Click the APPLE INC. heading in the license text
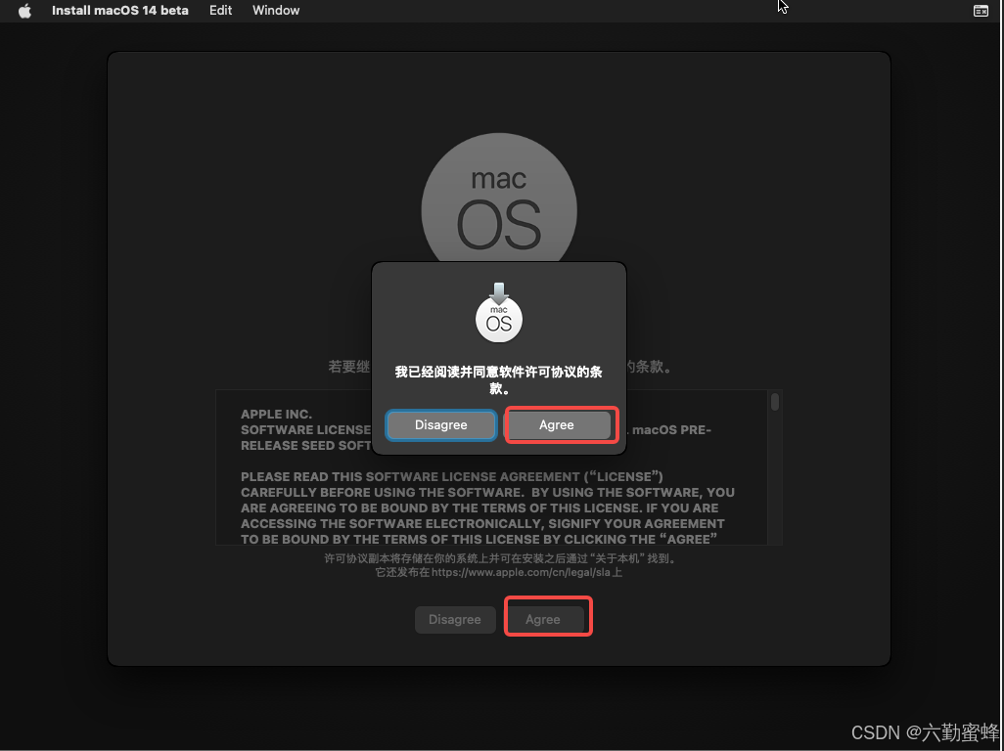Screen dimensions: 1004x751 pos(276,414)
